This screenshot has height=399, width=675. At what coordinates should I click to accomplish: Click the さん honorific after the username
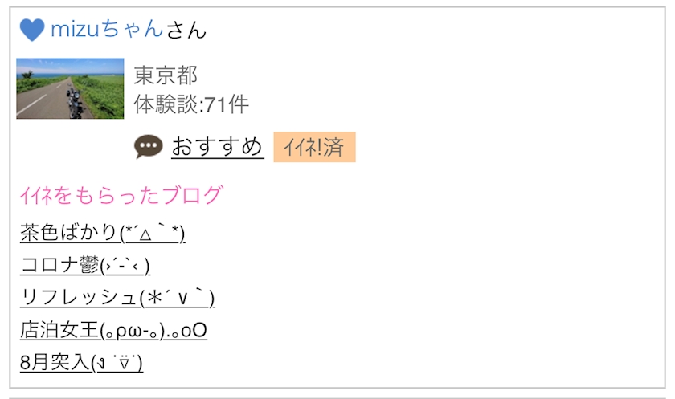[x=186, y=31]
